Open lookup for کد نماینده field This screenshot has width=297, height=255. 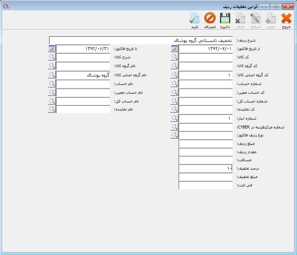[x=174, y=110]
